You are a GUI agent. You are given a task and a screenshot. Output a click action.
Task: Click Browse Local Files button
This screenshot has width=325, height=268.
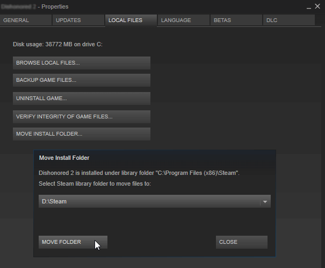pyautogui.click(x=82, y=63)
